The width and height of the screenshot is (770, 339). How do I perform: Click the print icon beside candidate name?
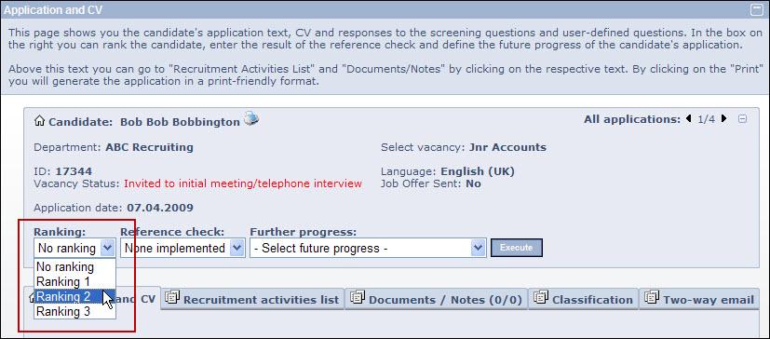(x=251, y=118)
